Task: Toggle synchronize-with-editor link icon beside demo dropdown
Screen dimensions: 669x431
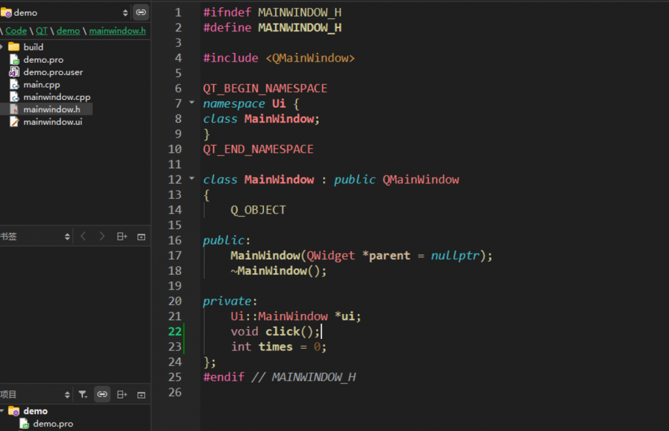Action: pyautogui.click(x=141, y=12)
